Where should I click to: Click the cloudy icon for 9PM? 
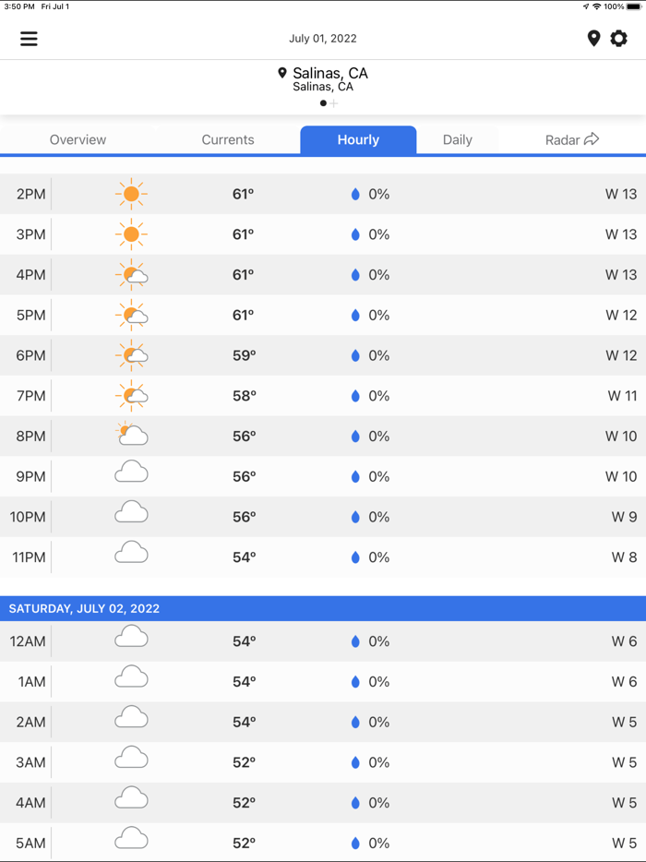tap(132, 472)
